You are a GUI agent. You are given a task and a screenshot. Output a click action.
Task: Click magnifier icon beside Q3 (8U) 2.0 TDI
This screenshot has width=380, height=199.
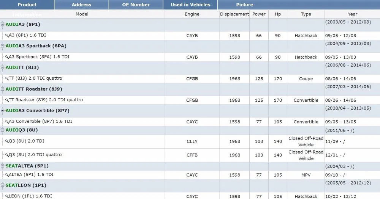click(7, 141)
